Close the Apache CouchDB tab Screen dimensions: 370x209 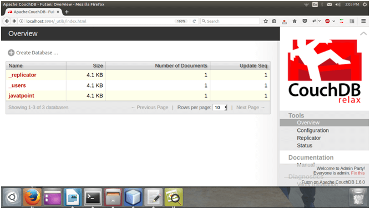58,12
